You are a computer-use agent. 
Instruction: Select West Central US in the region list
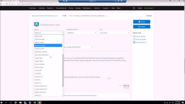(48, 92)
